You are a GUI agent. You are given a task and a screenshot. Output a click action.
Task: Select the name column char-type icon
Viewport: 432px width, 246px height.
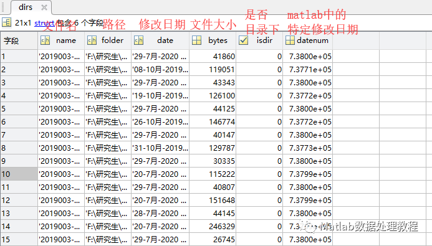45,40
